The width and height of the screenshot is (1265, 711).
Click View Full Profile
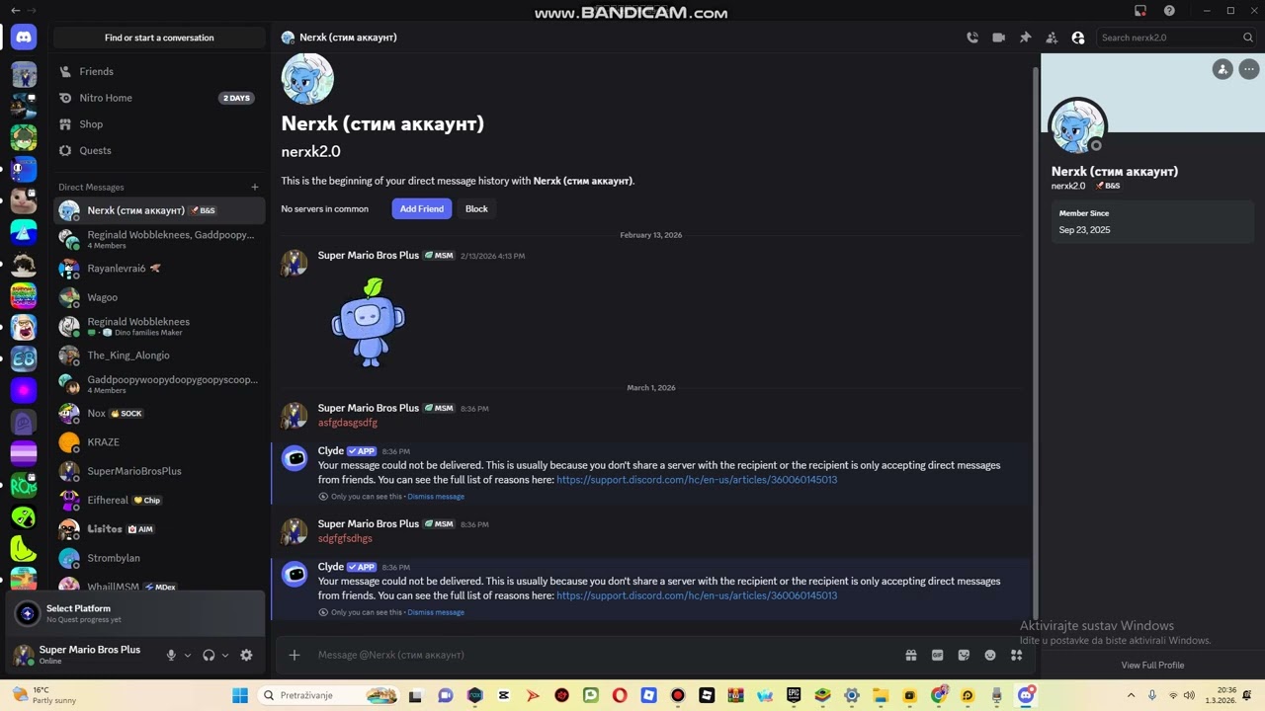tap(1152, 665)
